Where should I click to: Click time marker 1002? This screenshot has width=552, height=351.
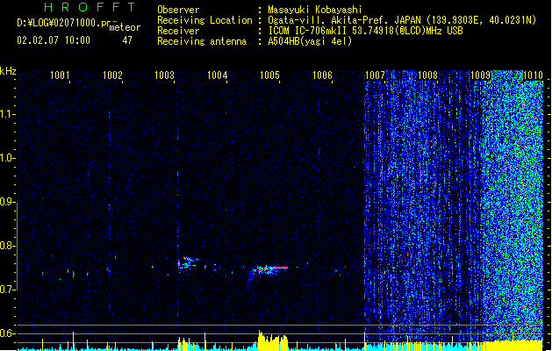click(x=112, y=75)
